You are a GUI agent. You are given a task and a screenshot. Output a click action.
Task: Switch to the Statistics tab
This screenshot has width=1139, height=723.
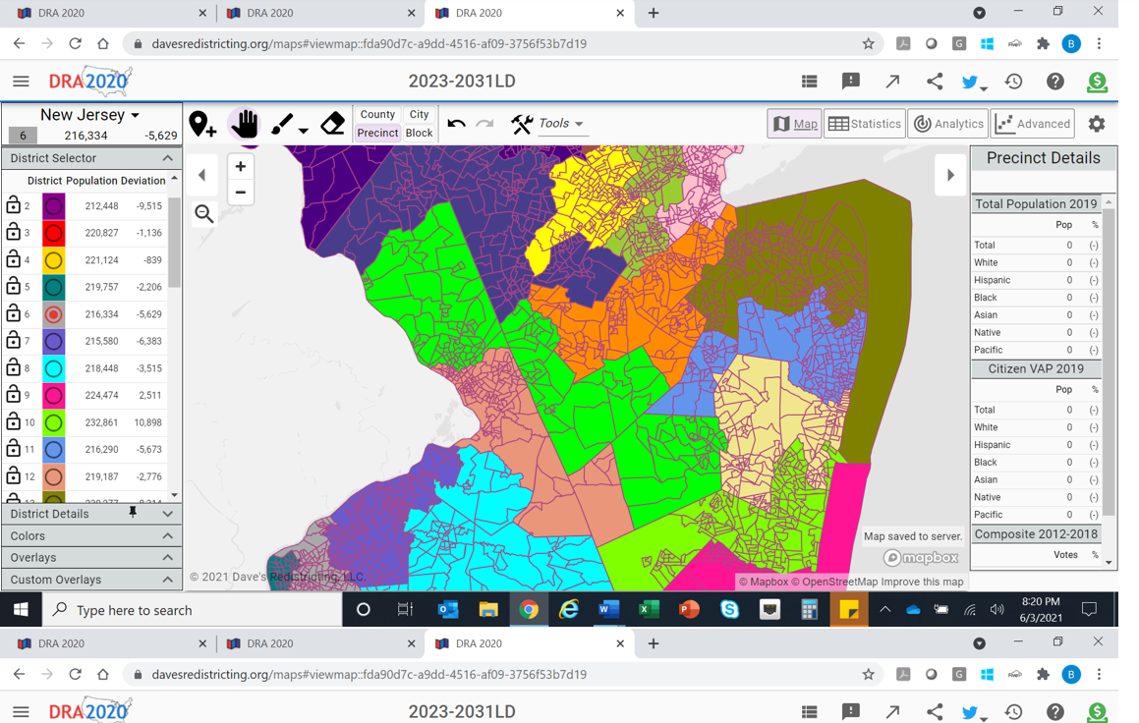865,124
